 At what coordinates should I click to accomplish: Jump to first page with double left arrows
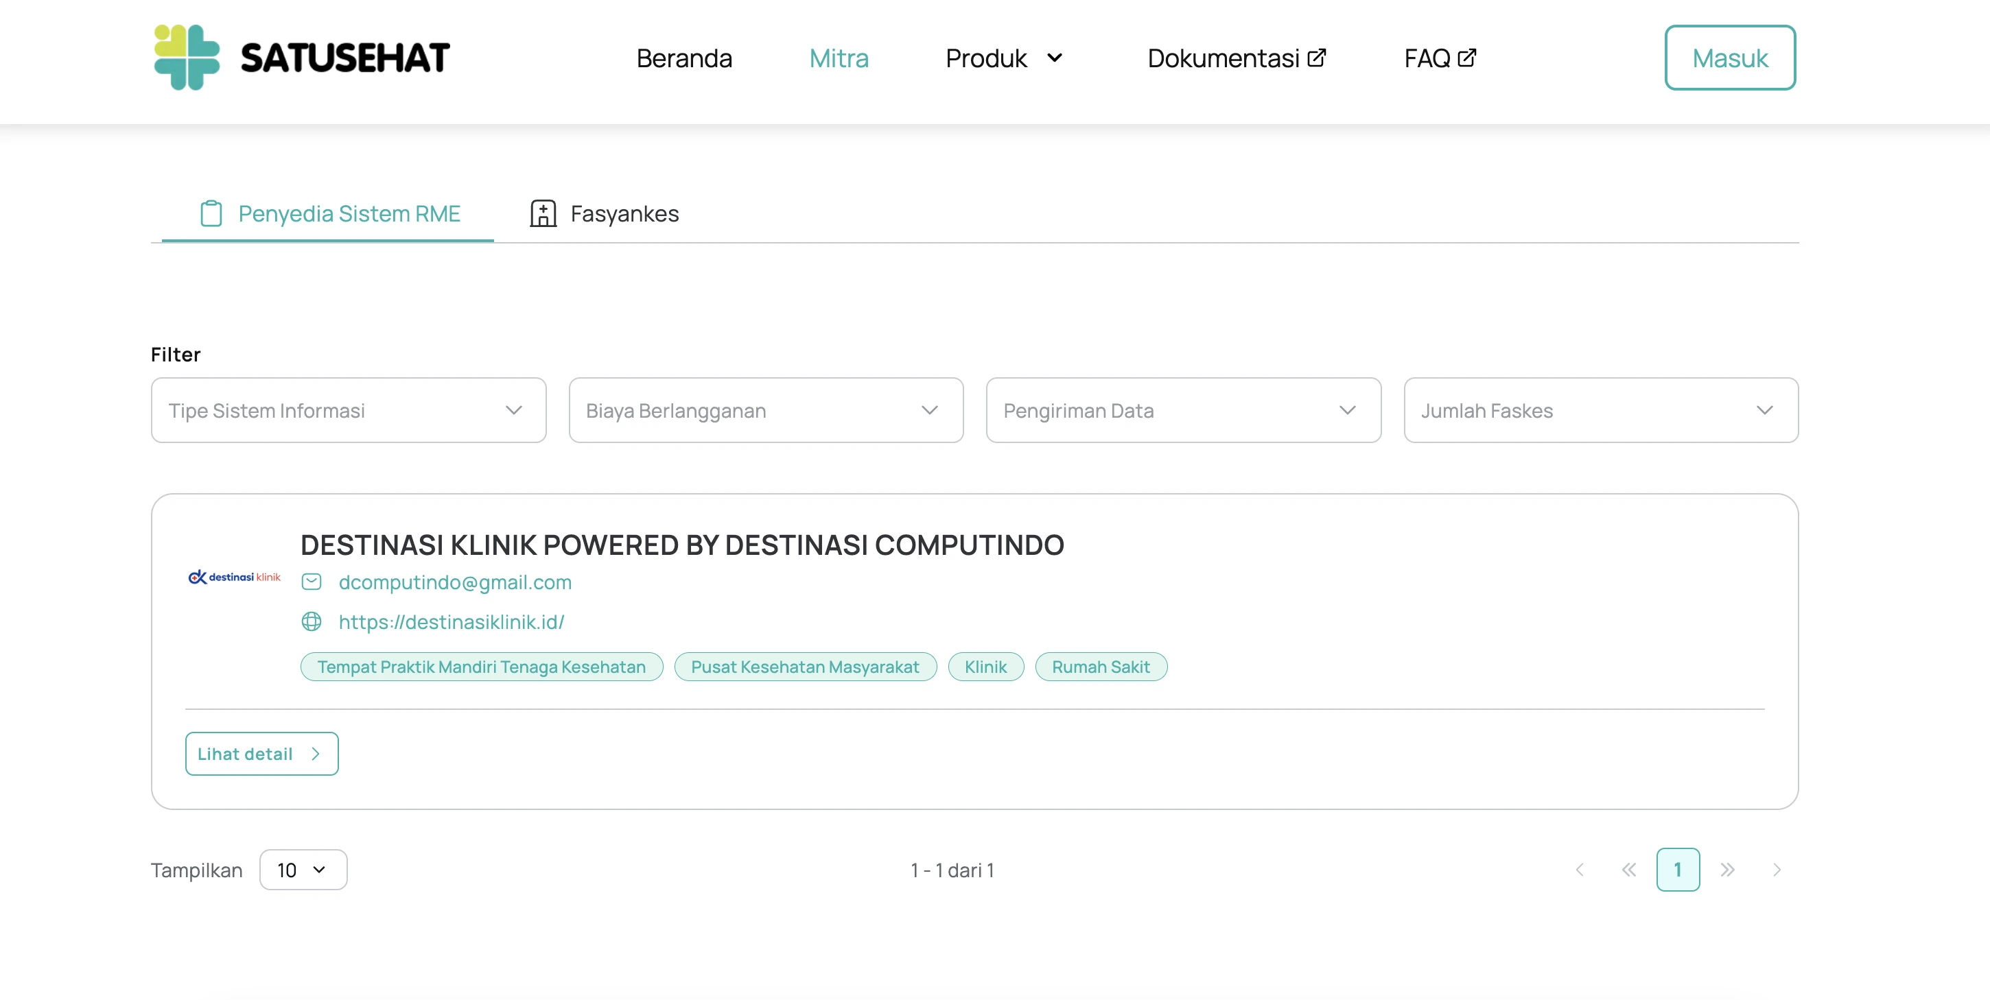1629,870
